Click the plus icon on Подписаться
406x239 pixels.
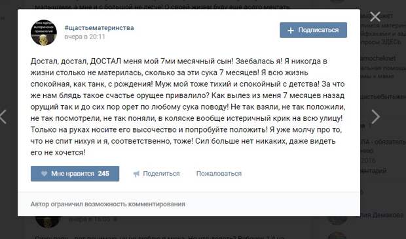(291, 31)
